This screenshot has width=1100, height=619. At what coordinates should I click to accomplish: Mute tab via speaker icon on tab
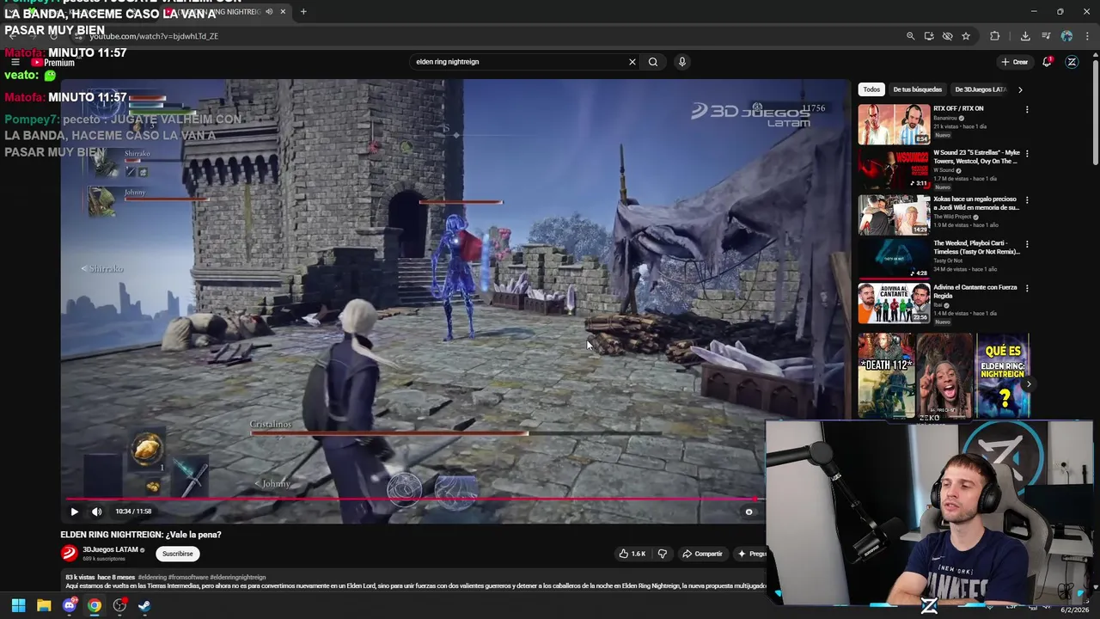[269, 12]
